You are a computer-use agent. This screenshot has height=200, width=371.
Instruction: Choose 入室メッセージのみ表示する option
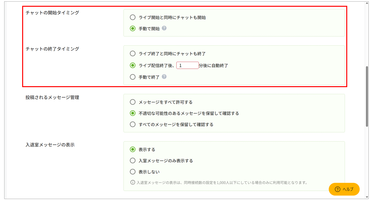pos(133,161)
